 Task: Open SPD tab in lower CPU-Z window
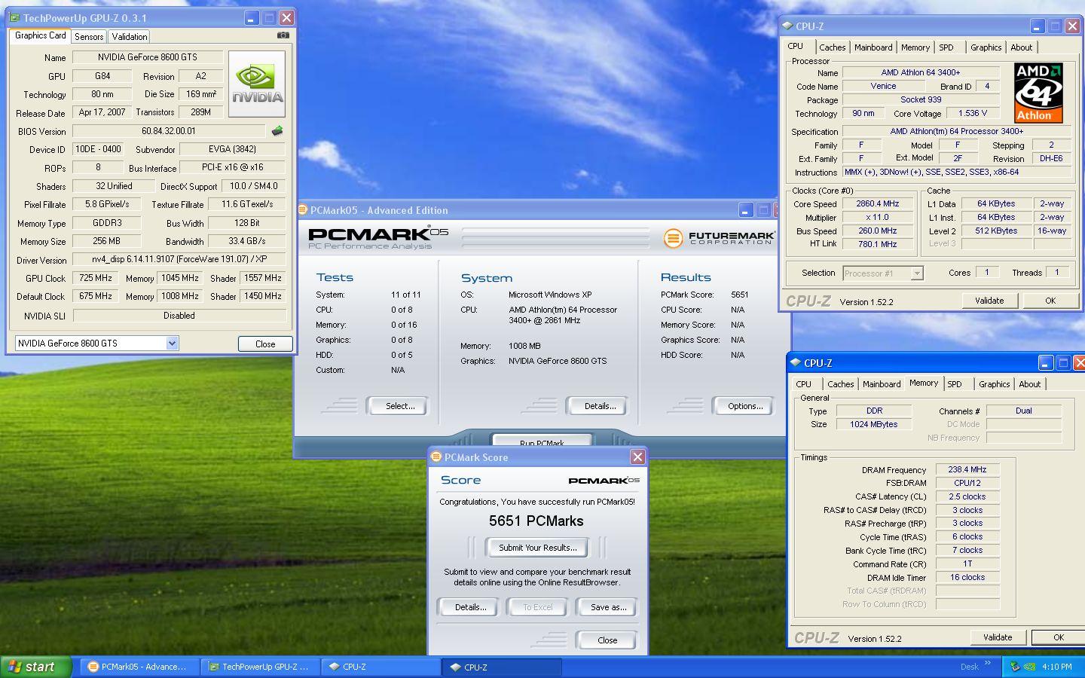coord(955,384)
